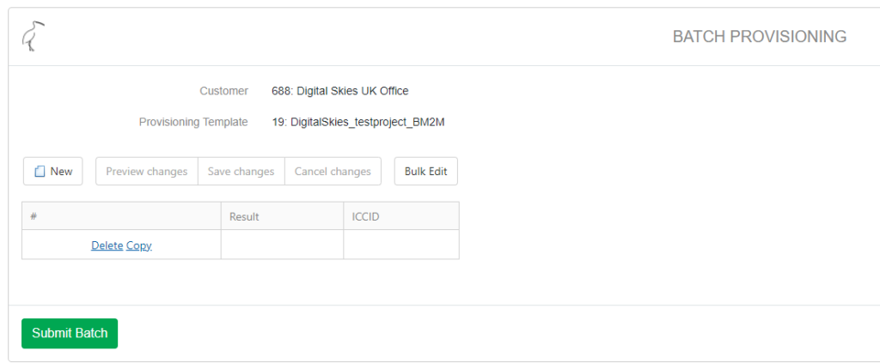Select the Result column header
Image resolution: width=880 pixels, height=363 pixels.
282,216
